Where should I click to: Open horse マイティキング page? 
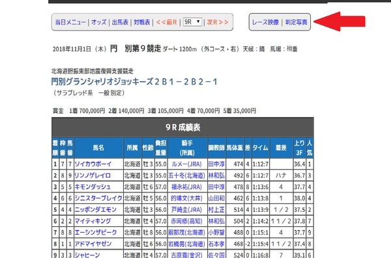pyautogui.click(x=93, y=221)
